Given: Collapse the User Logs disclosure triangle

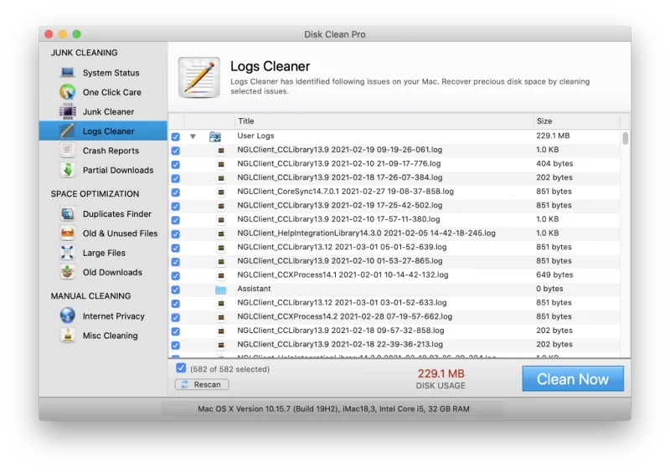Looking at the screenshot, I should pos(193,136).
